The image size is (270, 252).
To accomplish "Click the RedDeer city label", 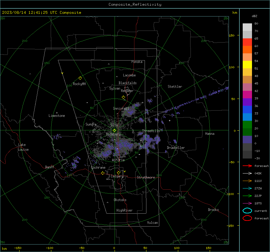I will tap(127, 91).
